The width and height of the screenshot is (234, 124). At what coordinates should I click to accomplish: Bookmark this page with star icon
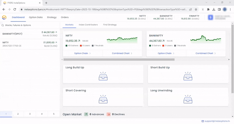(196, 9)
